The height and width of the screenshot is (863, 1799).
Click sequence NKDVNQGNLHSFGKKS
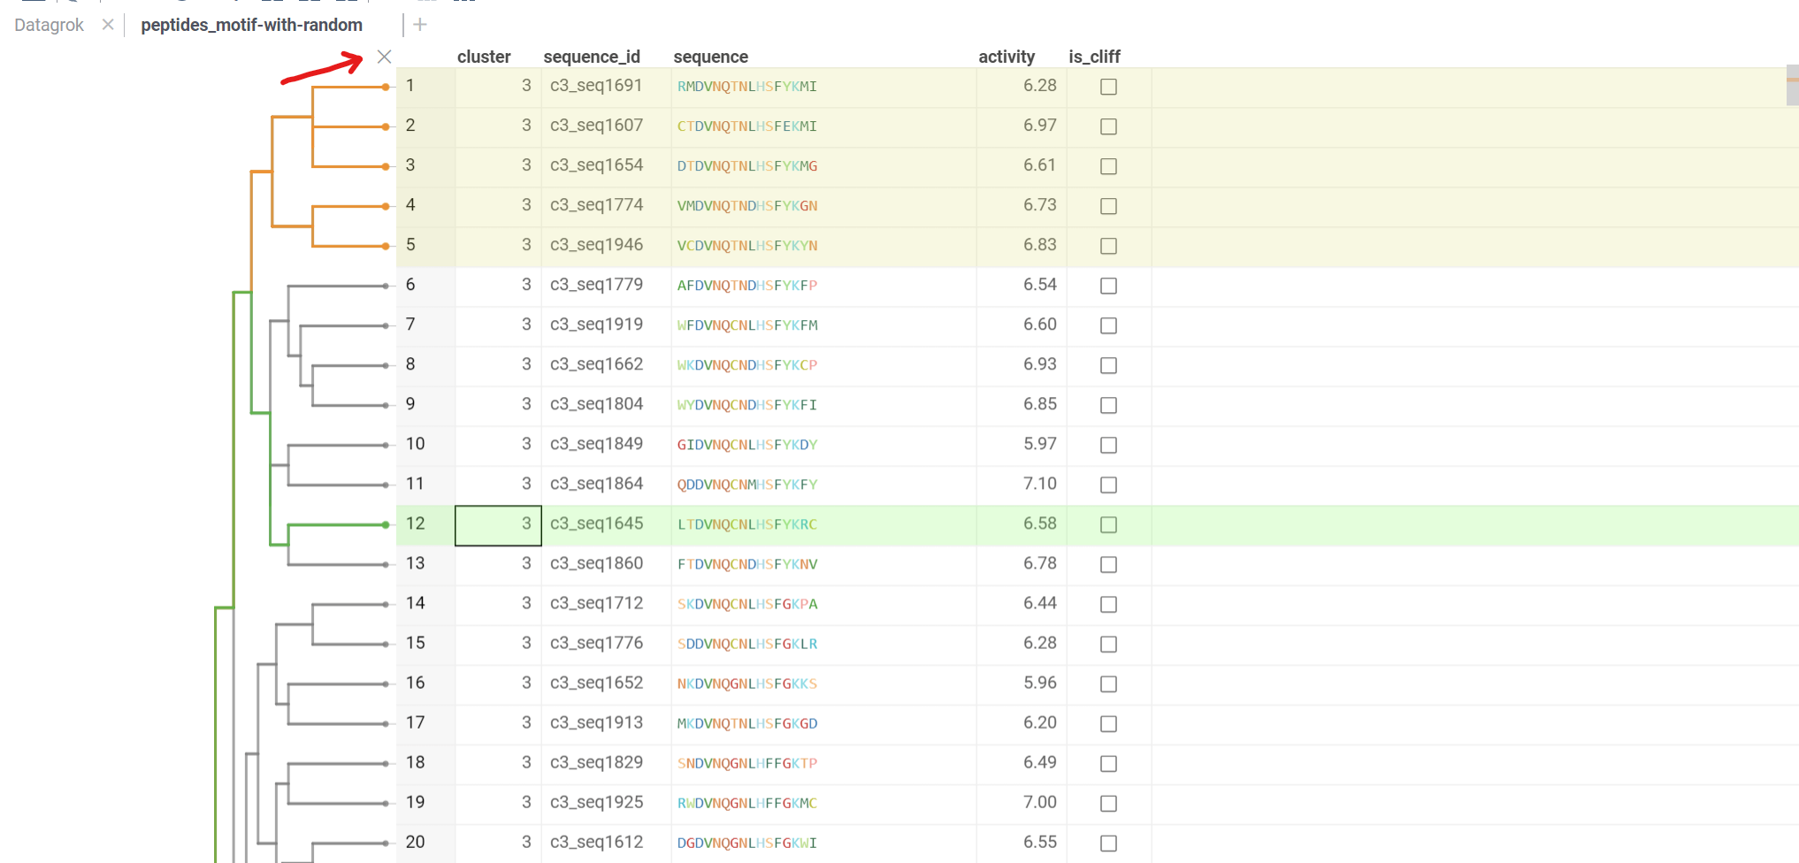click(747, 684)
